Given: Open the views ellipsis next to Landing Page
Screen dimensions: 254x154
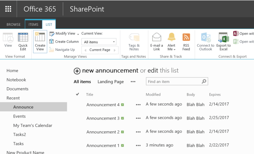Looking at the screenshot, I should pyautogui.click(x=133, y=82).
